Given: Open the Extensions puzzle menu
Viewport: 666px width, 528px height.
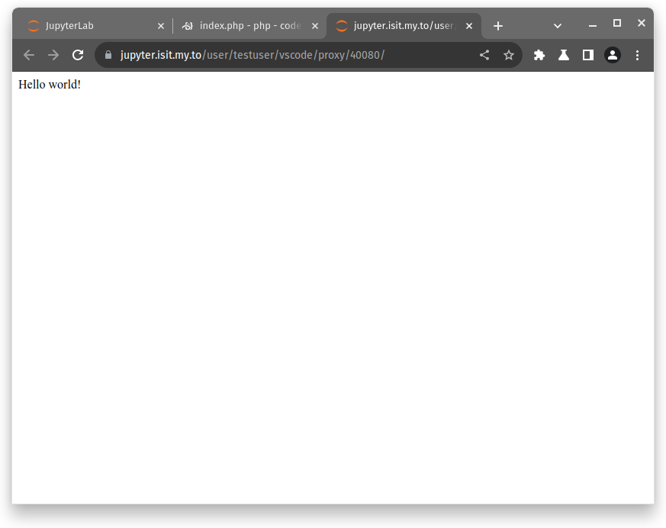Looking at the screenshot, I should click(x=539, y=55).
